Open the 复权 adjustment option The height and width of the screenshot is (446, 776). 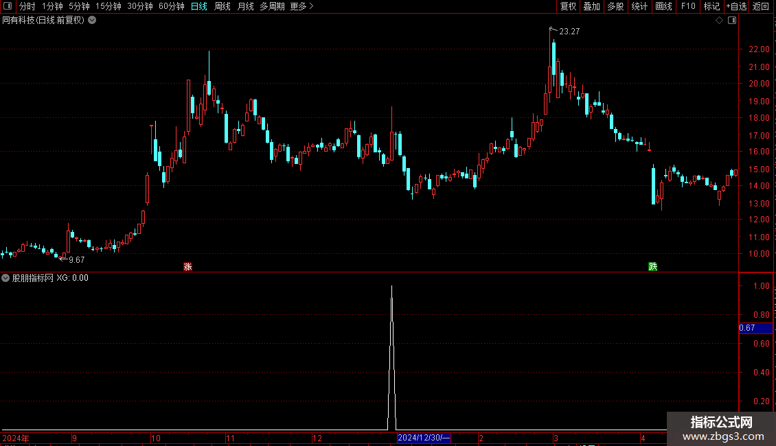[568, 6]
